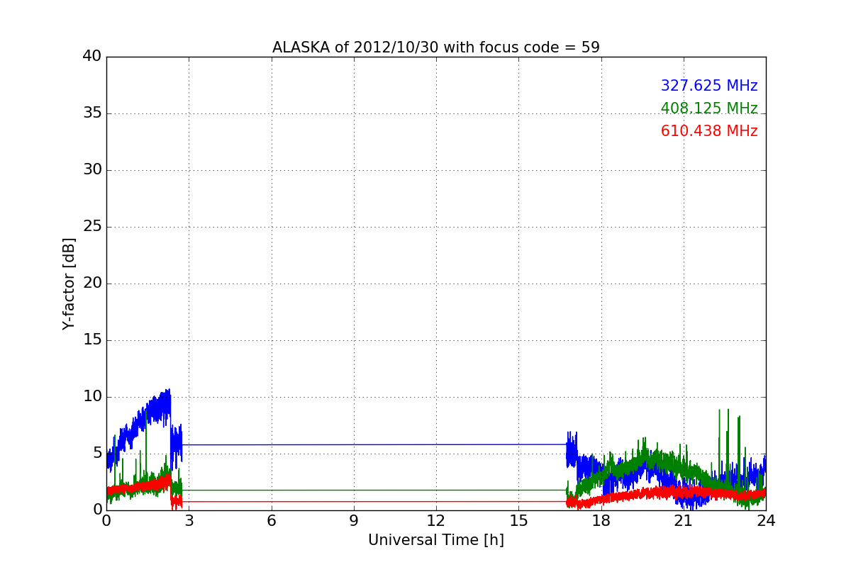Click x-axis tick label 9

pyautogui.click(x=354, y=520)
